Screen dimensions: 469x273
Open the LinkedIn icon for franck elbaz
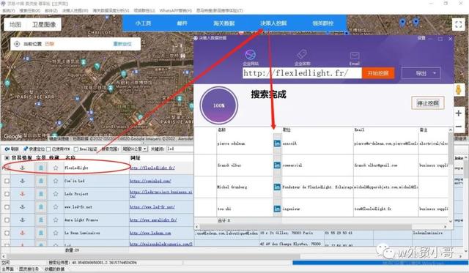click(x=277, y=165)
